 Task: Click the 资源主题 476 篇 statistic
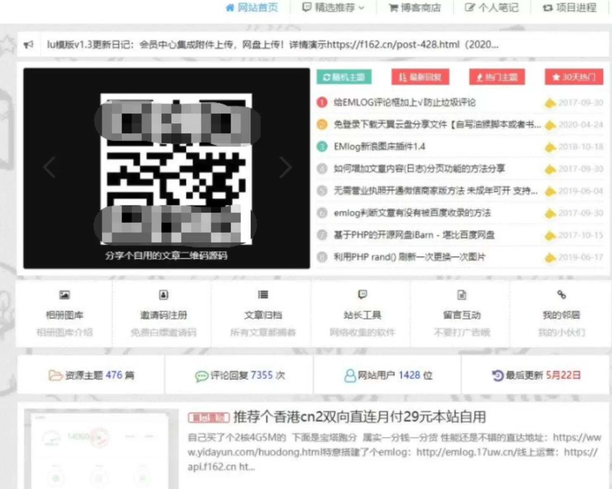tap(91, 375)
